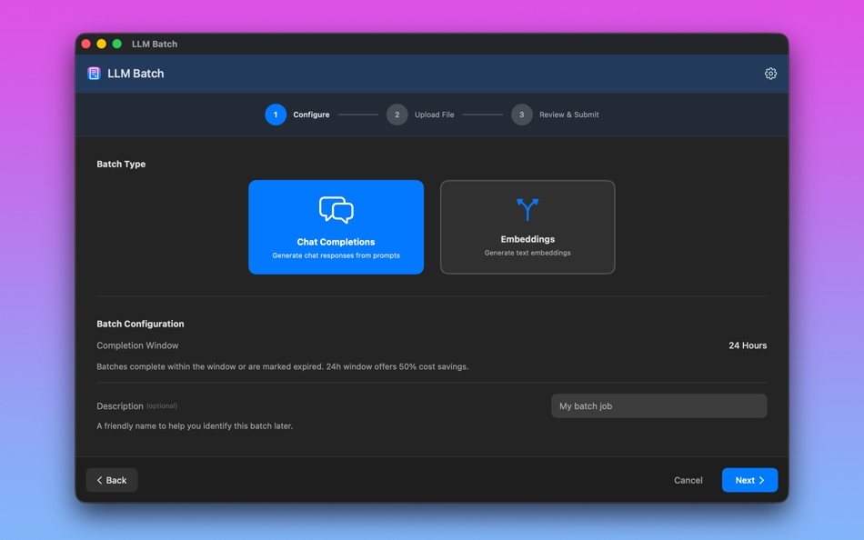864x540 pixels.
Task: Select the Chat Completions batch type card
Action: click(x=337, y=227)
